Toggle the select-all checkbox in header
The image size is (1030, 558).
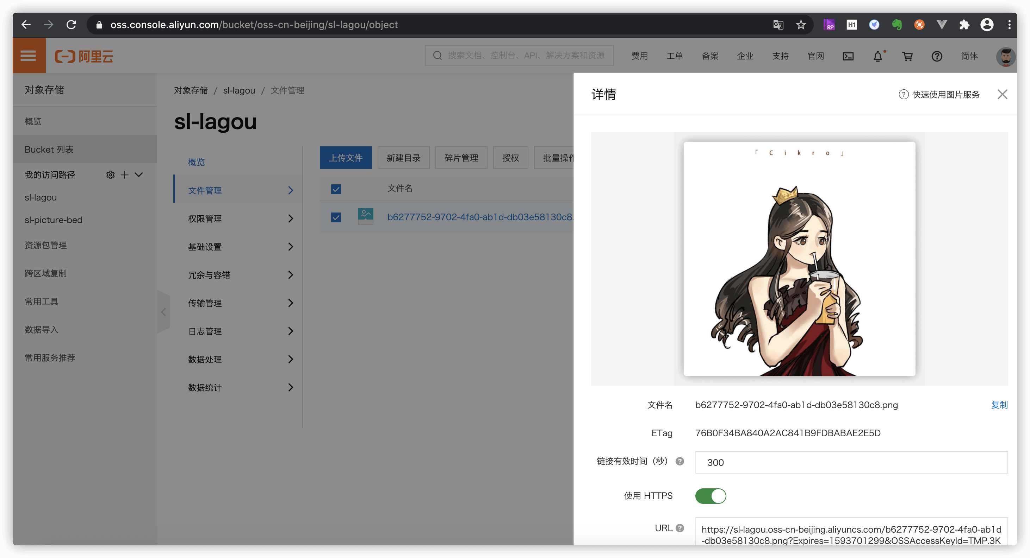336,189
